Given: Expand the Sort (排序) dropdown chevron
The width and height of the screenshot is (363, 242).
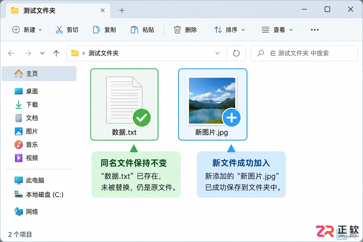Looking at the screenshot, I should click(x=243, y=30).
